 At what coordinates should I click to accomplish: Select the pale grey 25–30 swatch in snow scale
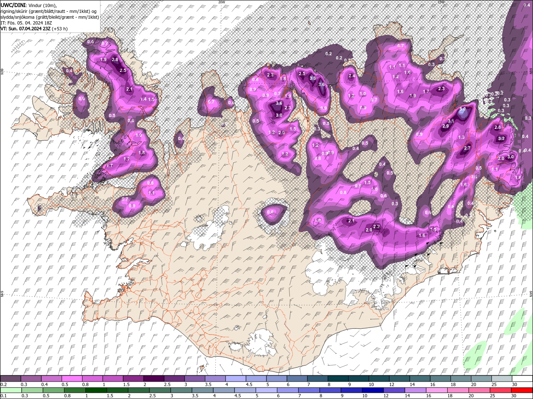[x=502, y=379]
